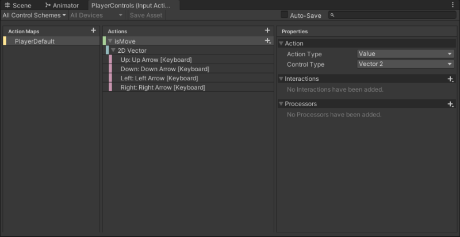The height and width of the screenshot is (237, 460).
Task: Select PlayerControls Input Actions tab
Action: point(134,5)
